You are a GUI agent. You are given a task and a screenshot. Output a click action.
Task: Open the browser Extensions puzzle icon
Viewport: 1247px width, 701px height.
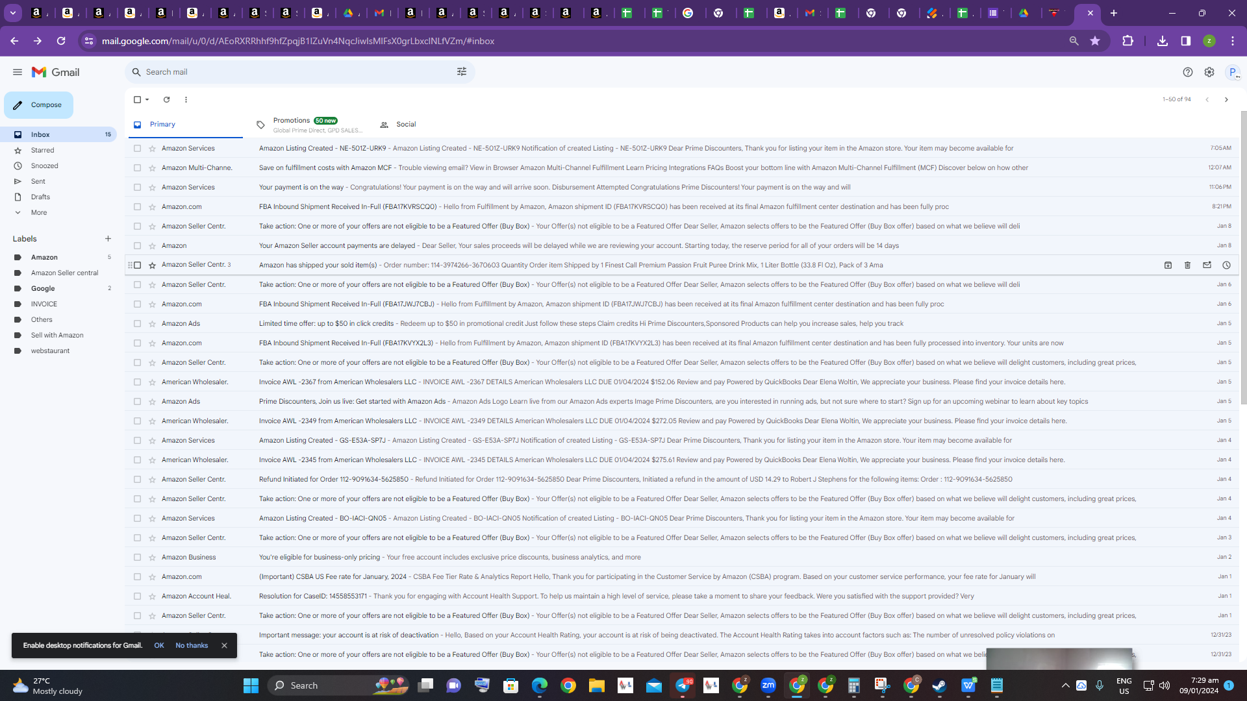coord(1127,41)
